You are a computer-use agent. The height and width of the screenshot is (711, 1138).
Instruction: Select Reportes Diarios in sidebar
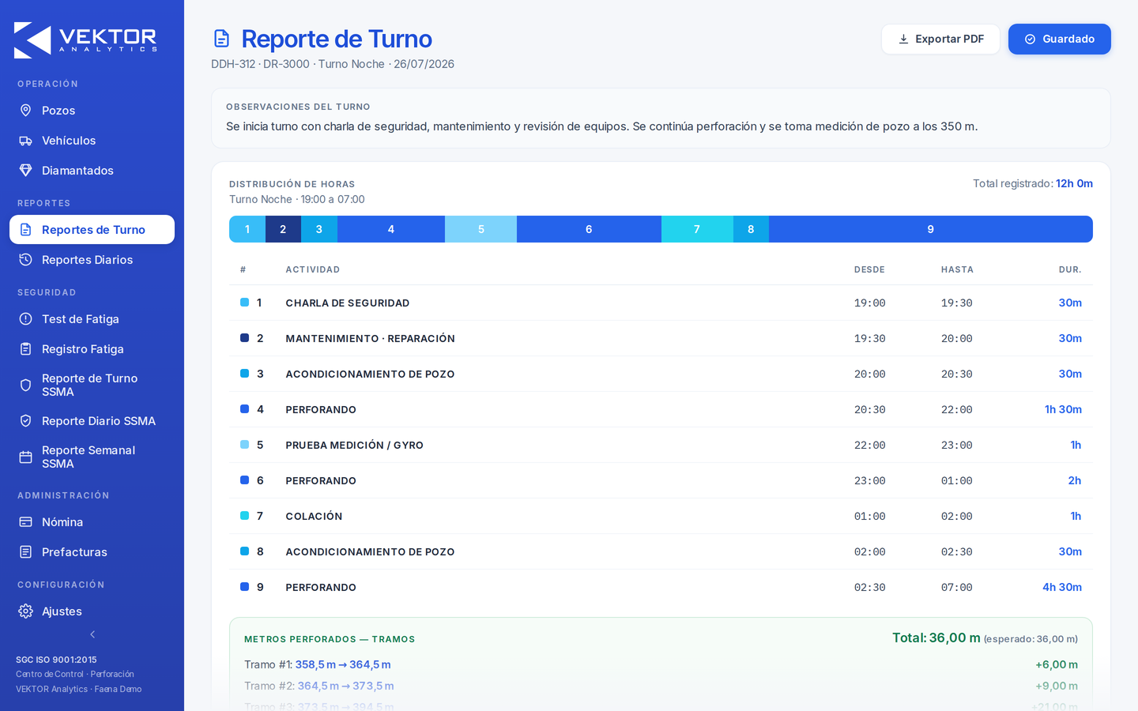(x=92, y=260)
